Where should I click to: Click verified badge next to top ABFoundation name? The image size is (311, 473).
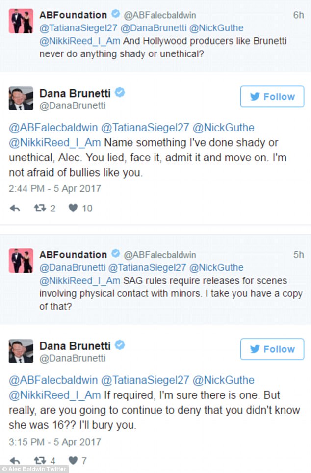tap(116, 14)
